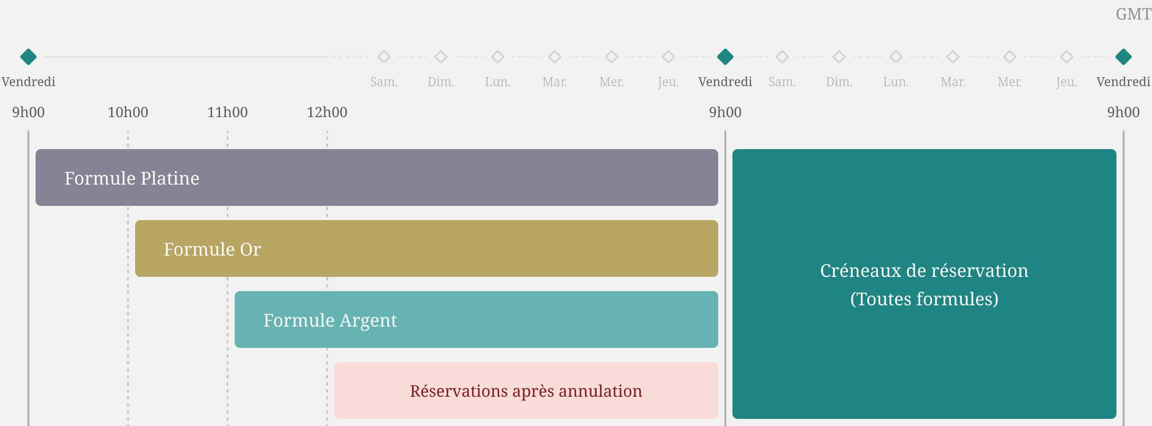Click the diamond marker above Lun.

[x=498, y=57]
